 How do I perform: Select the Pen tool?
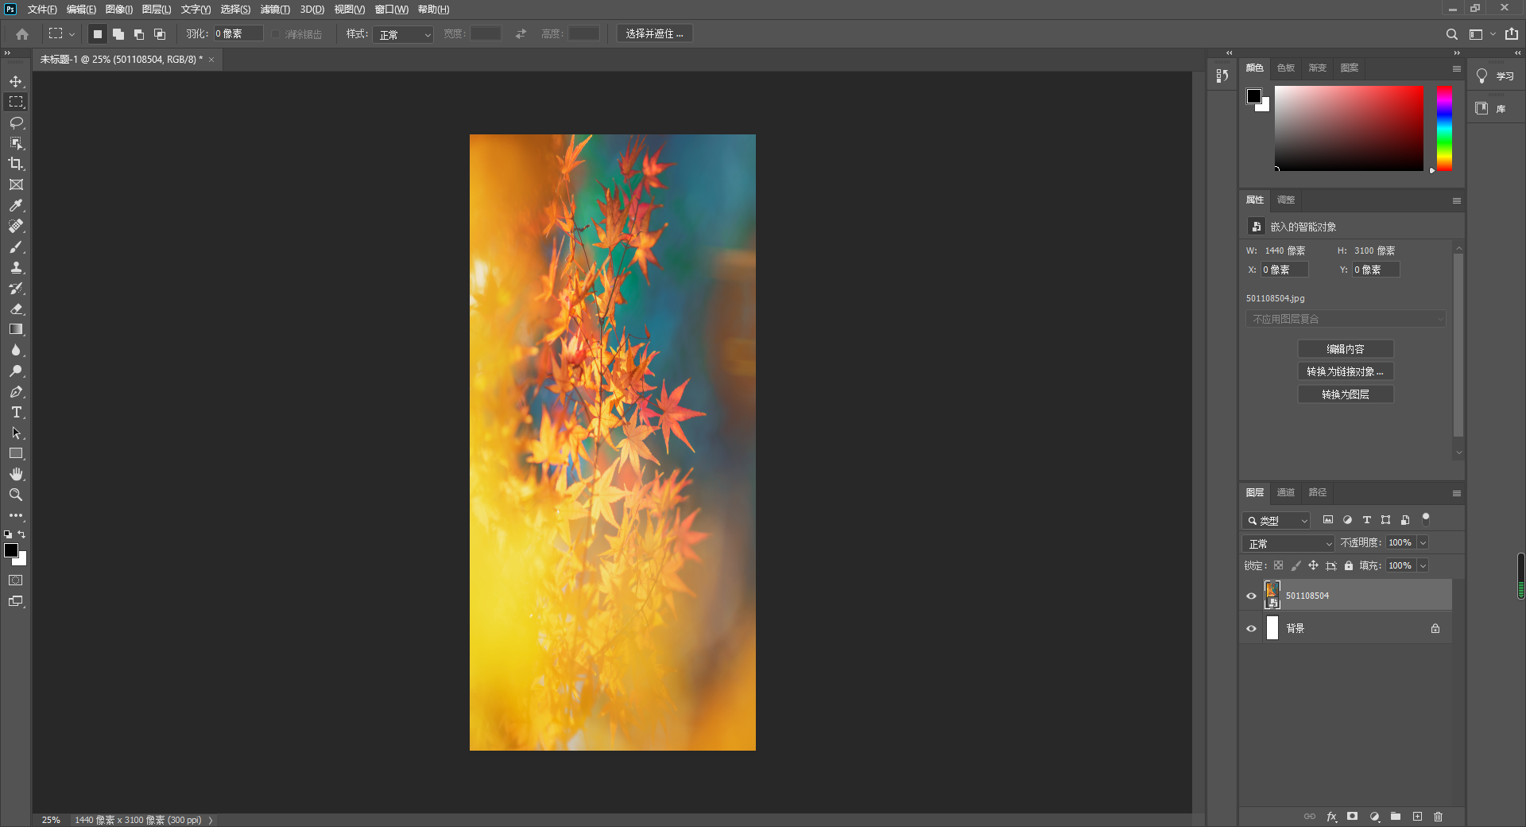pyautogui.click(x=16, y=391)
